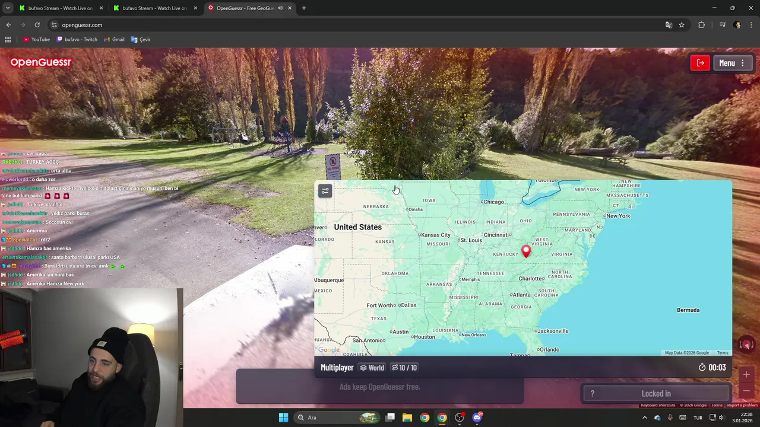Click the translate page icon
The image size is (760, 427).
[x=669, y=25]
